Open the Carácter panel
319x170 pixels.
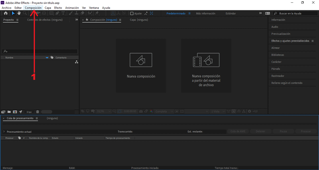[x=276, y=62]
